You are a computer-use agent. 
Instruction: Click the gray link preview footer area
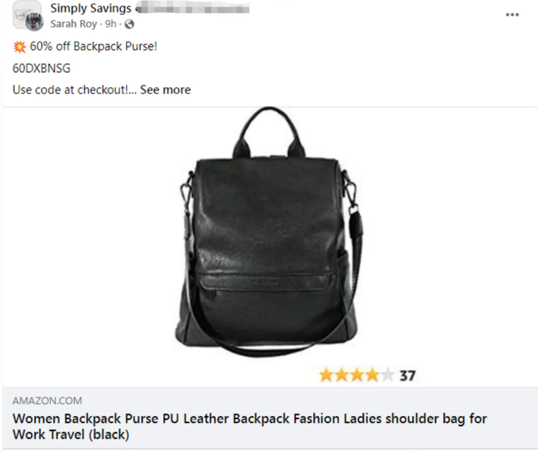(x=270, y=418)
